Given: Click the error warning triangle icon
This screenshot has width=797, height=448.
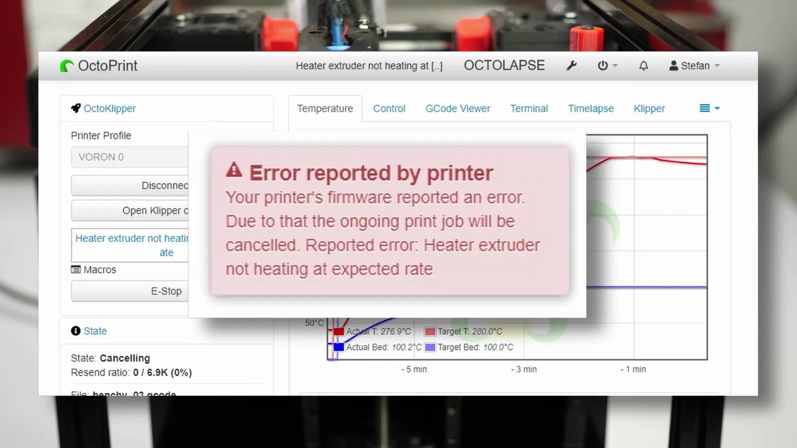Looking at the screenshot, I should pyautogui.click(x=234, y=170).
